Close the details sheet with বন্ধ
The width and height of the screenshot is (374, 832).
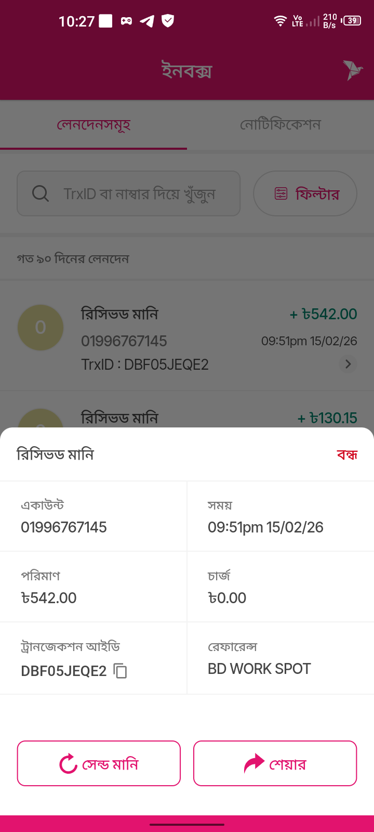(347, 454)
